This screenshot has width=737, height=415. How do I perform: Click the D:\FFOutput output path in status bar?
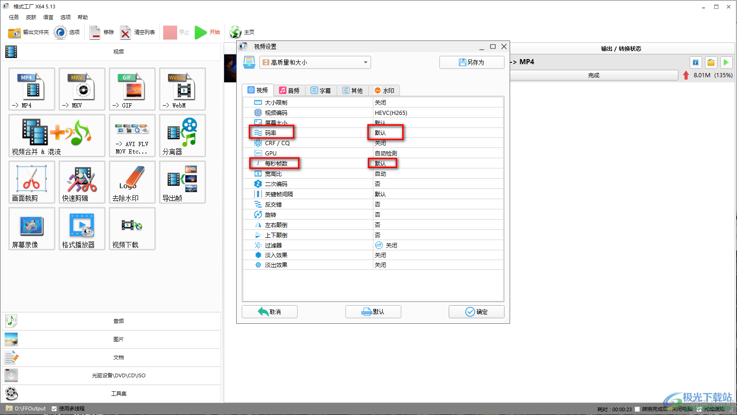tap(30, 408)
